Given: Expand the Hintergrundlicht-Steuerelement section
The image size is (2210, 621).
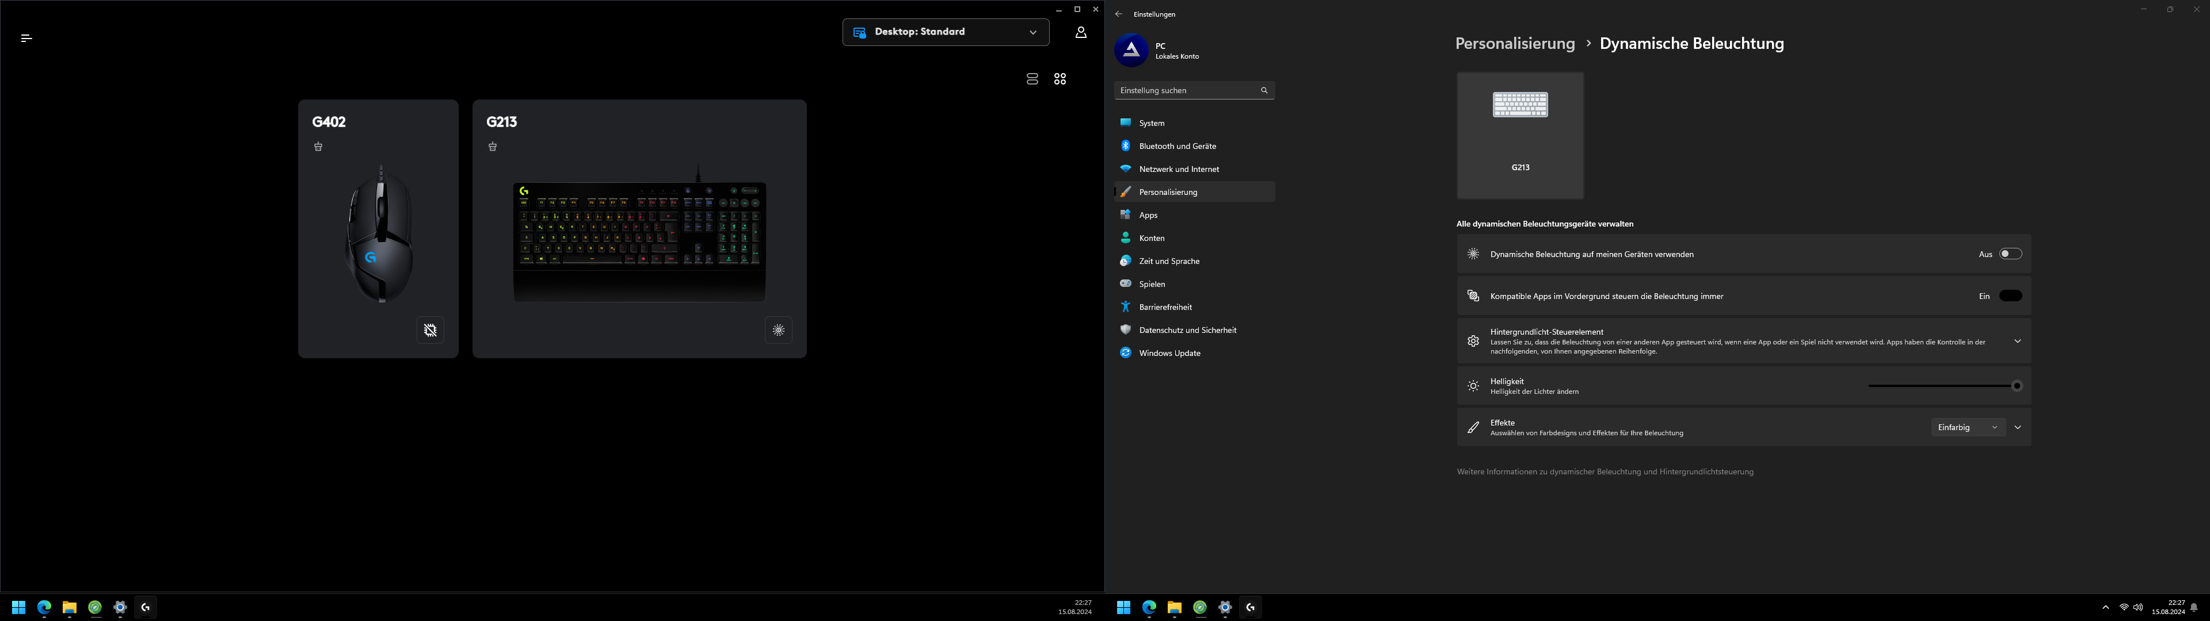Looking at the screenshot, I should (2017, 342).
